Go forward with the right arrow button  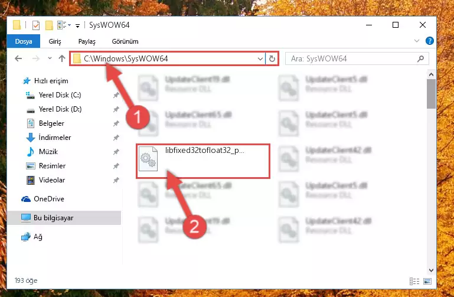coord(36,59)
